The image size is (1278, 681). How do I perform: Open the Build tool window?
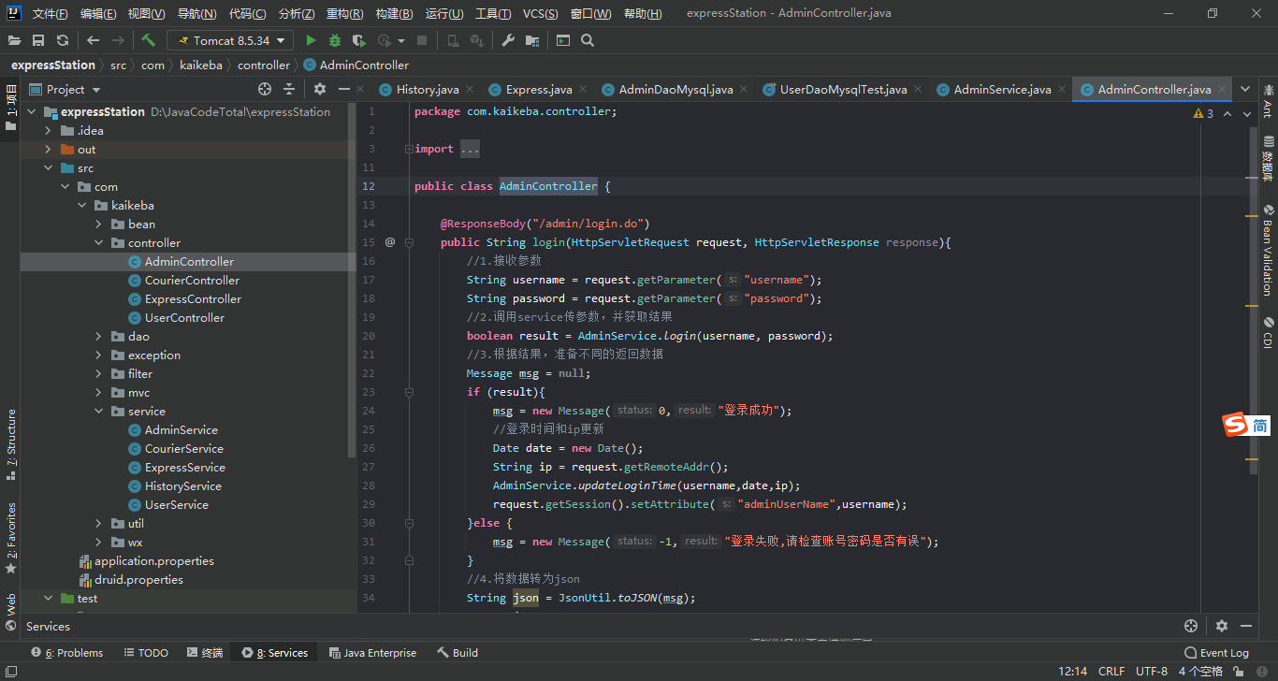[x=457, y=653]
